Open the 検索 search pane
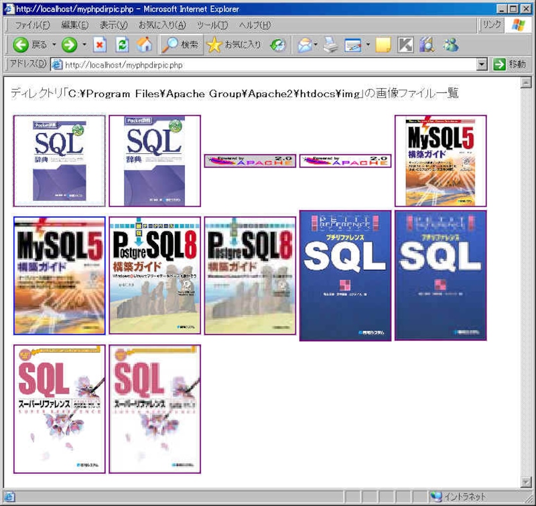The image size is (536, 506). tap(181, 45)
